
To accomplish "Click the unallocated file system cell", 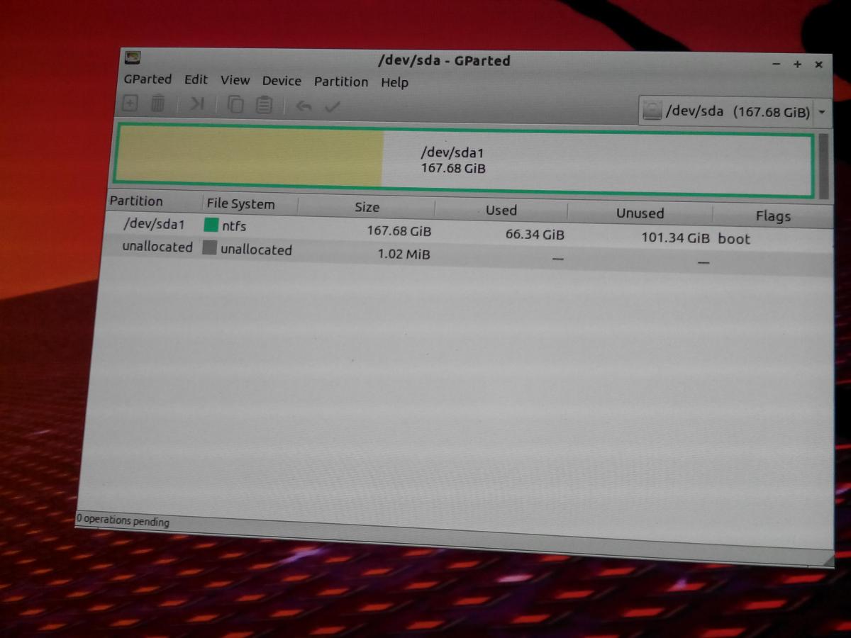I will (x=256, y=250).
